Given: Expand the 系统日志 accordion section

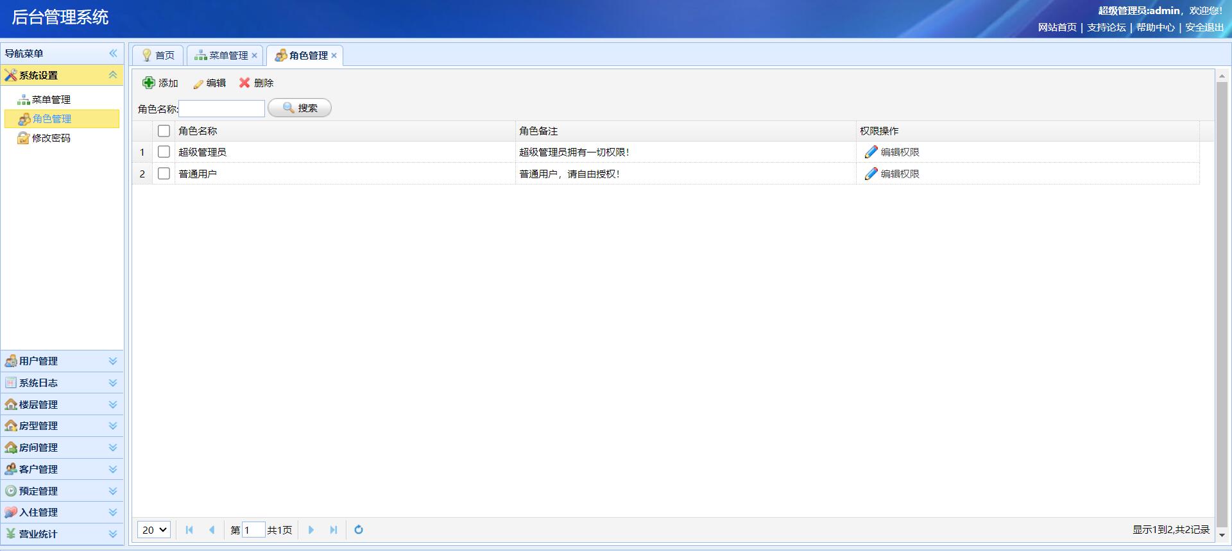Looking at the screenshot, I should [x=113, y=382].
